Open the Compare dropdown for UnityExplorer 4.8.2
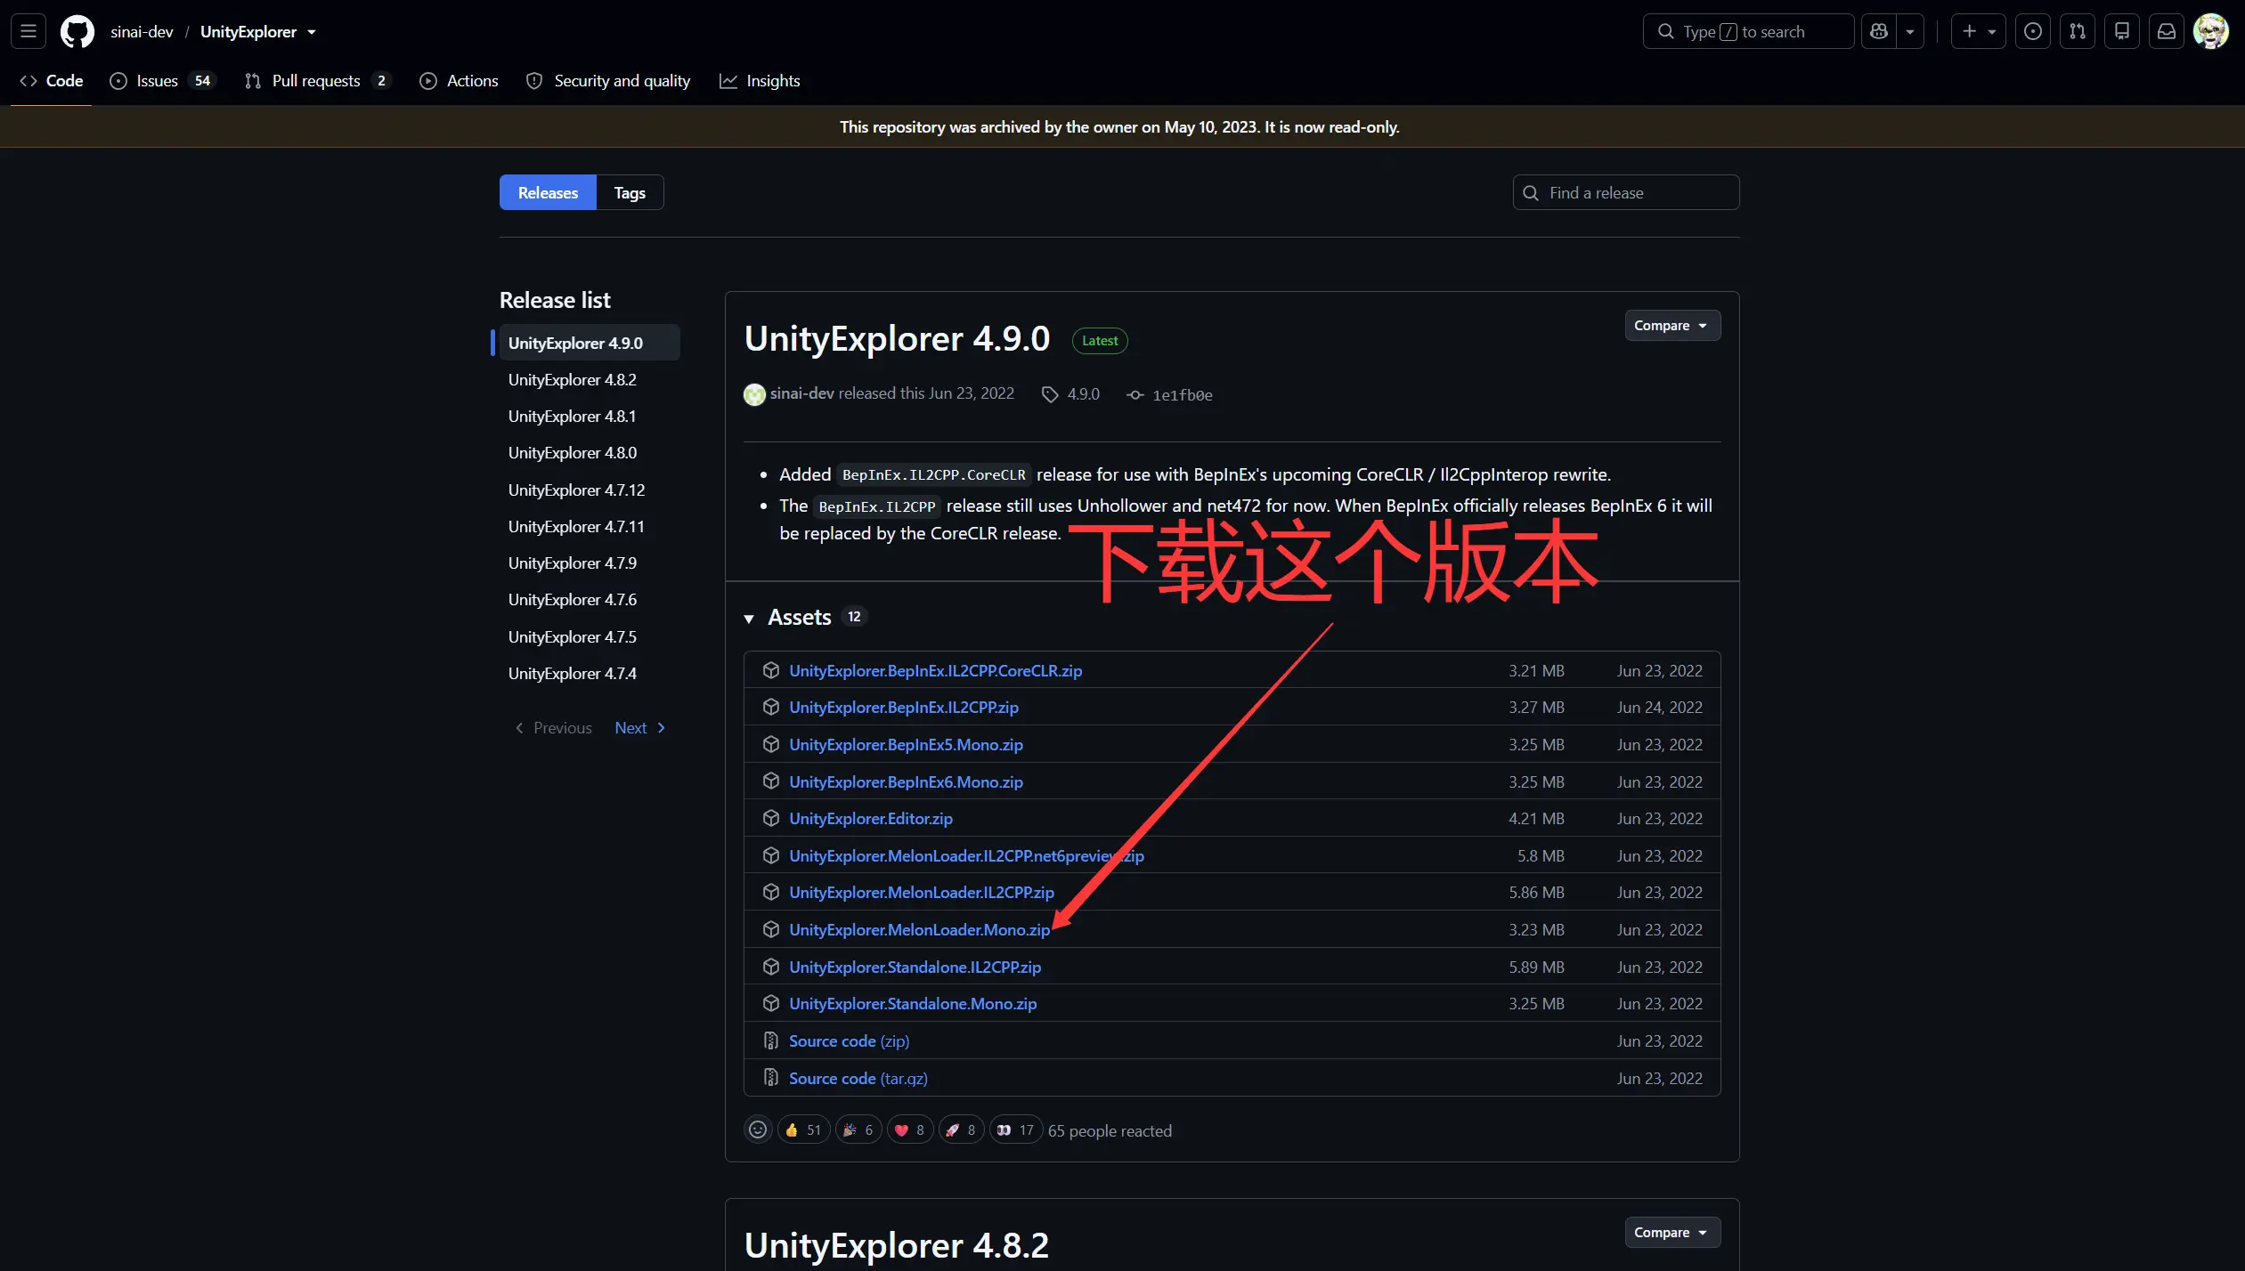This screenshot has height=1271, width=2245. (x=1672, y=1233)
